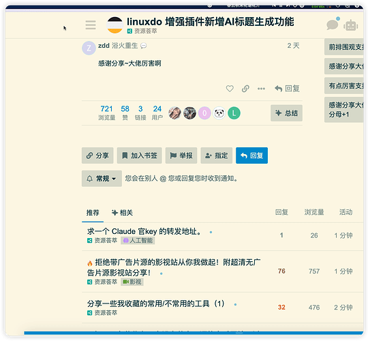Open the first participant avatar in the topic map
Image resolution: width=368 pixels, height=341 pixels.
pos(174,113)
